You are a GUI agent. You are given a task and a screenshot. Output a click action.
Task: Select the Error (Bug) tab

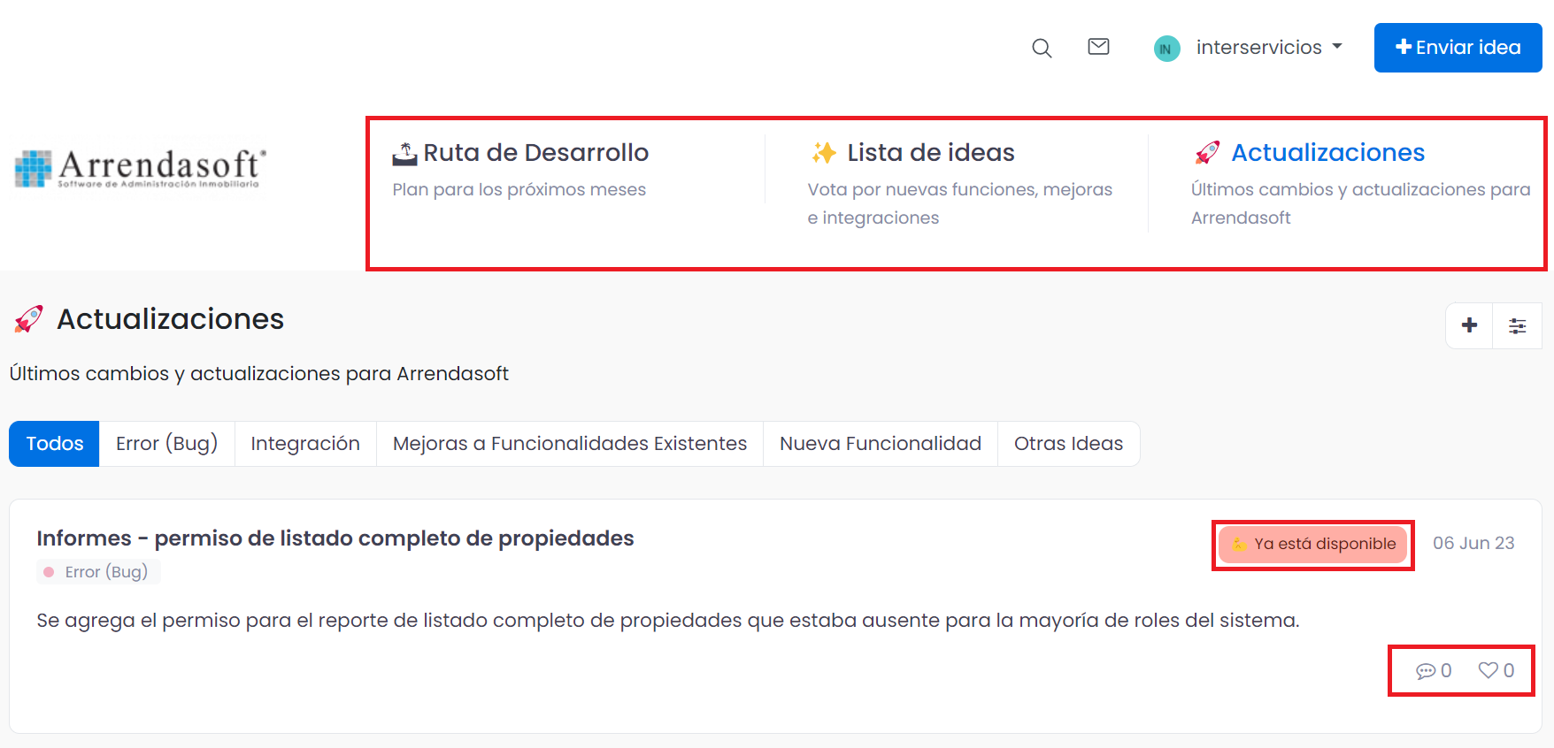[x=166, y=444]
